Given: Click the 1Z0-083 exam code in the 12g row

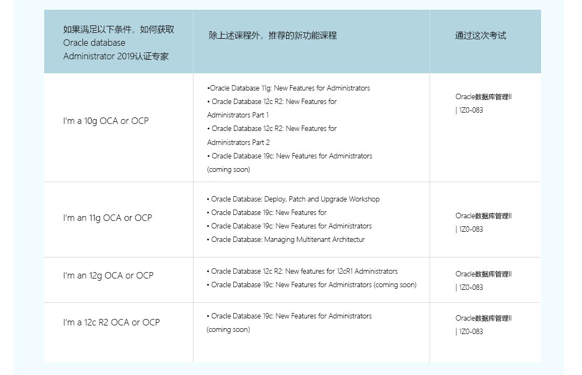Looking at the screenshot, I should click(469, 287).
